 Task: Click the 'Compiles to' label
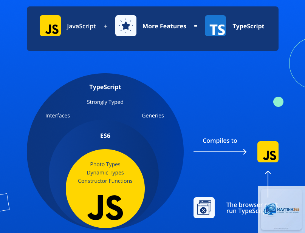[220, 141]
